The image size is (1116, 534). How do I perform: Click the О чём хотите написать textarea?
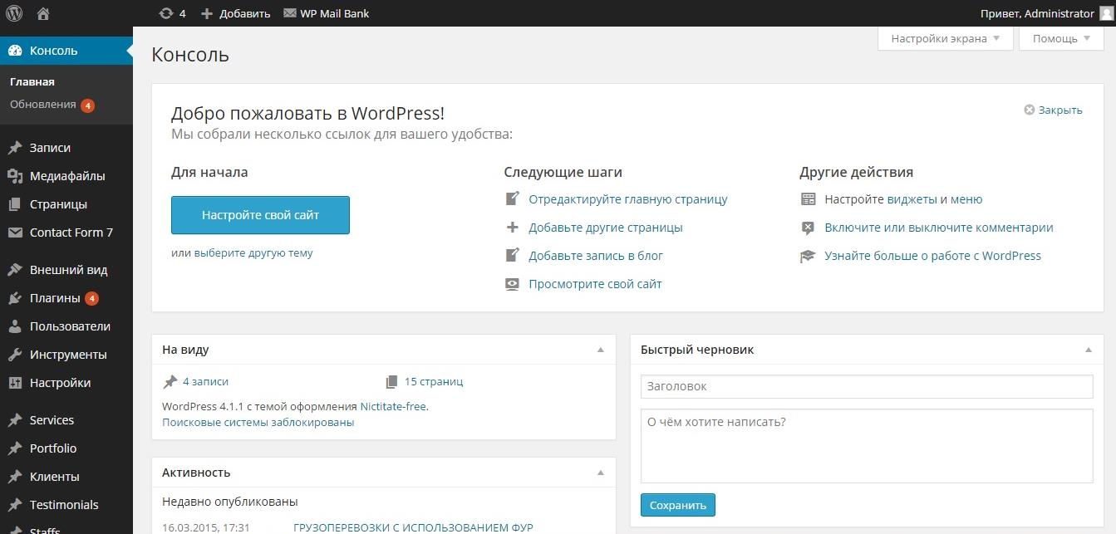(x=867, y=445)
